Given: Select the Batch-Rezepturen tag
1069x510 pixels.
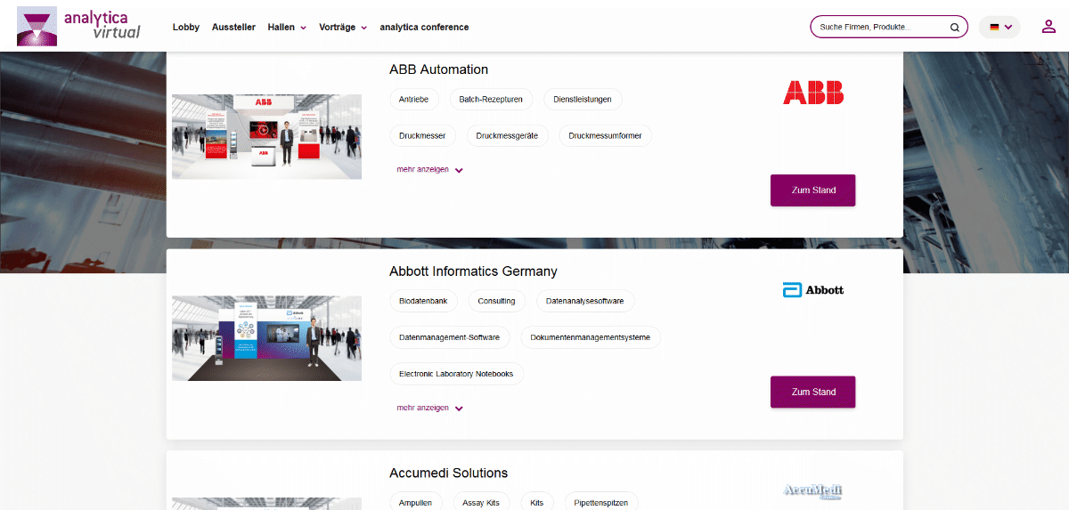Looking at the screenshot, I should click(491, 100).
